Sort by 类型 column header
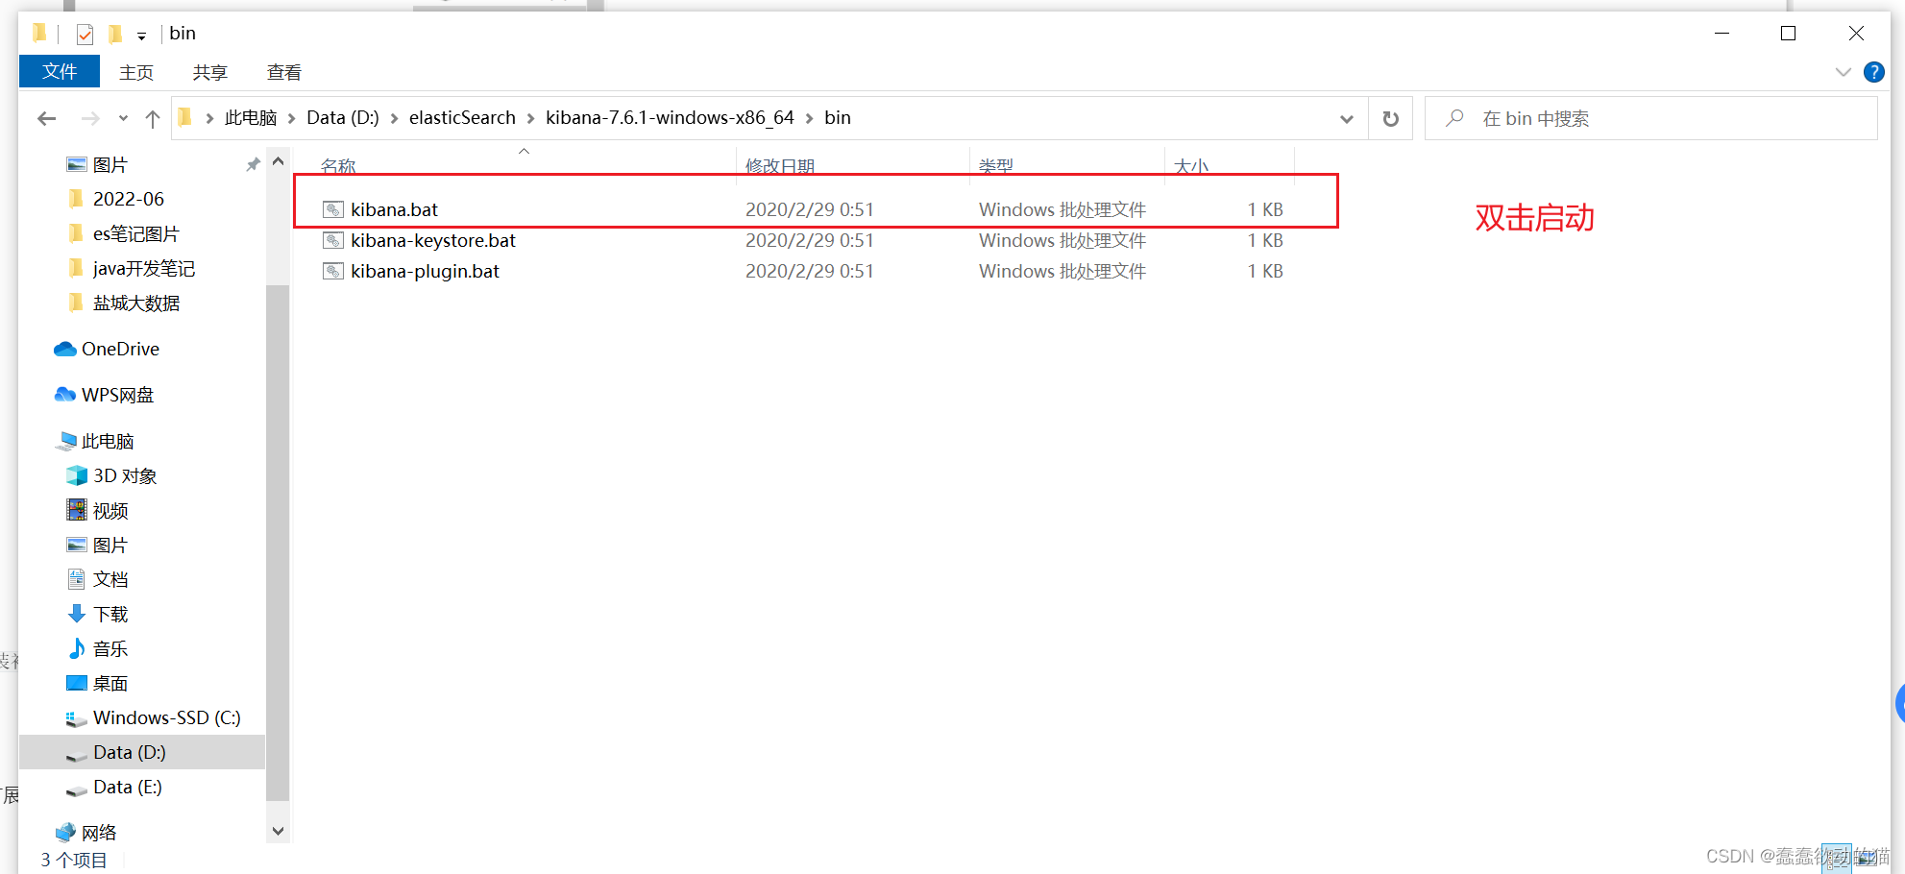The width and height of the screenshot is (1905, 874). point(996,165)
